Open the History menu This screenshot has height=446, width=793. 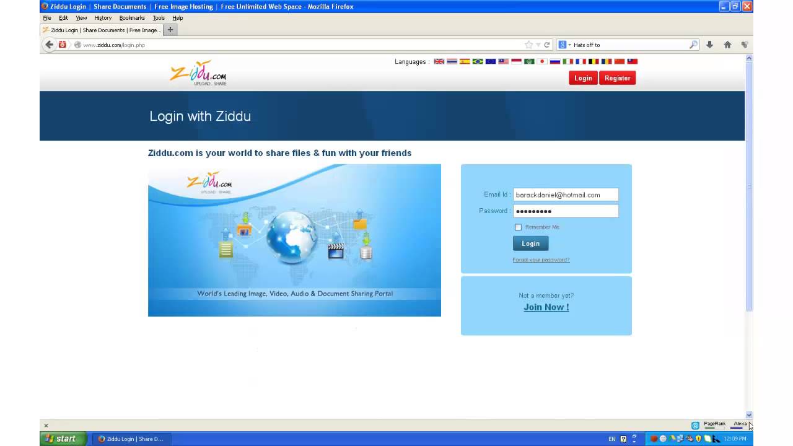[103, 18]
